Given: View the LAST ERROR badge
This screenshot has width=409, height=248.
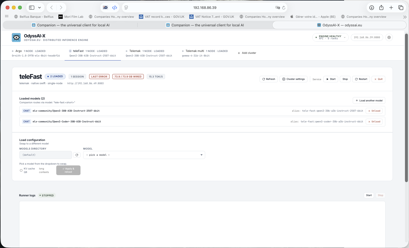Looking at the screenshot, I should pyautogui.click(x=99, y=77).
